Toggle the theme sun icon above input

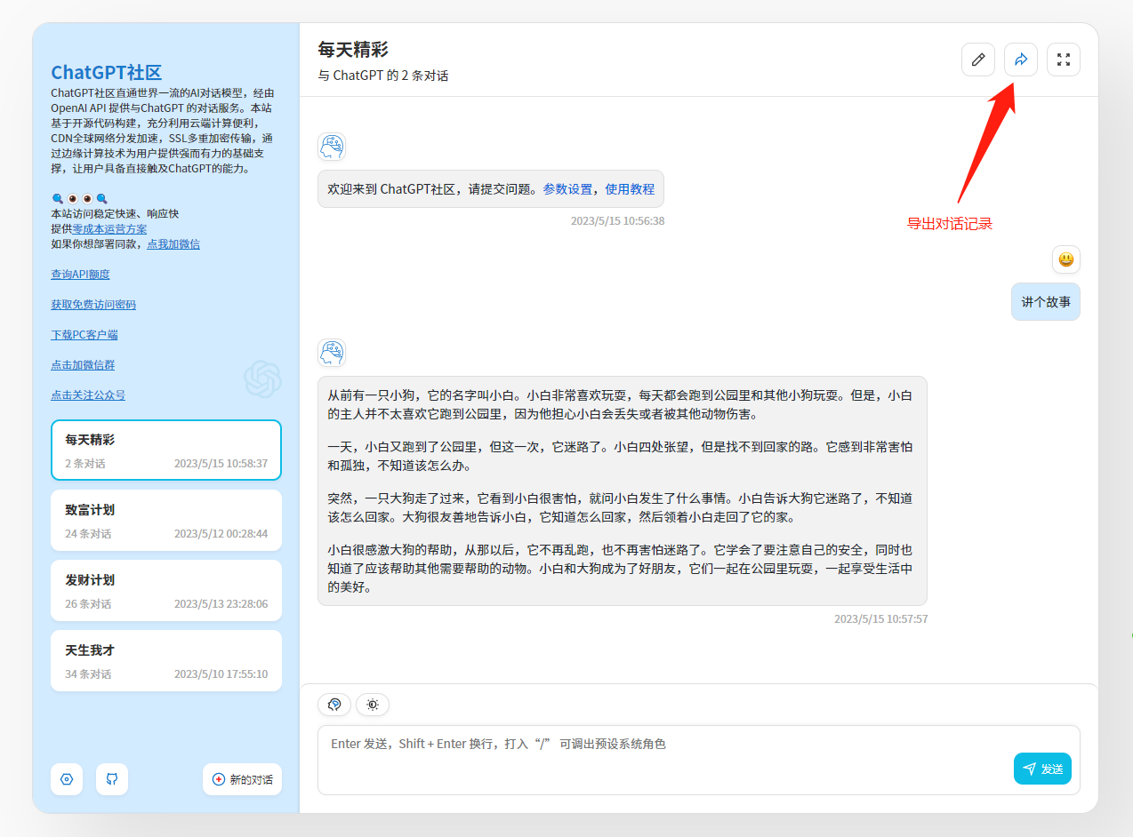(373, 705)
